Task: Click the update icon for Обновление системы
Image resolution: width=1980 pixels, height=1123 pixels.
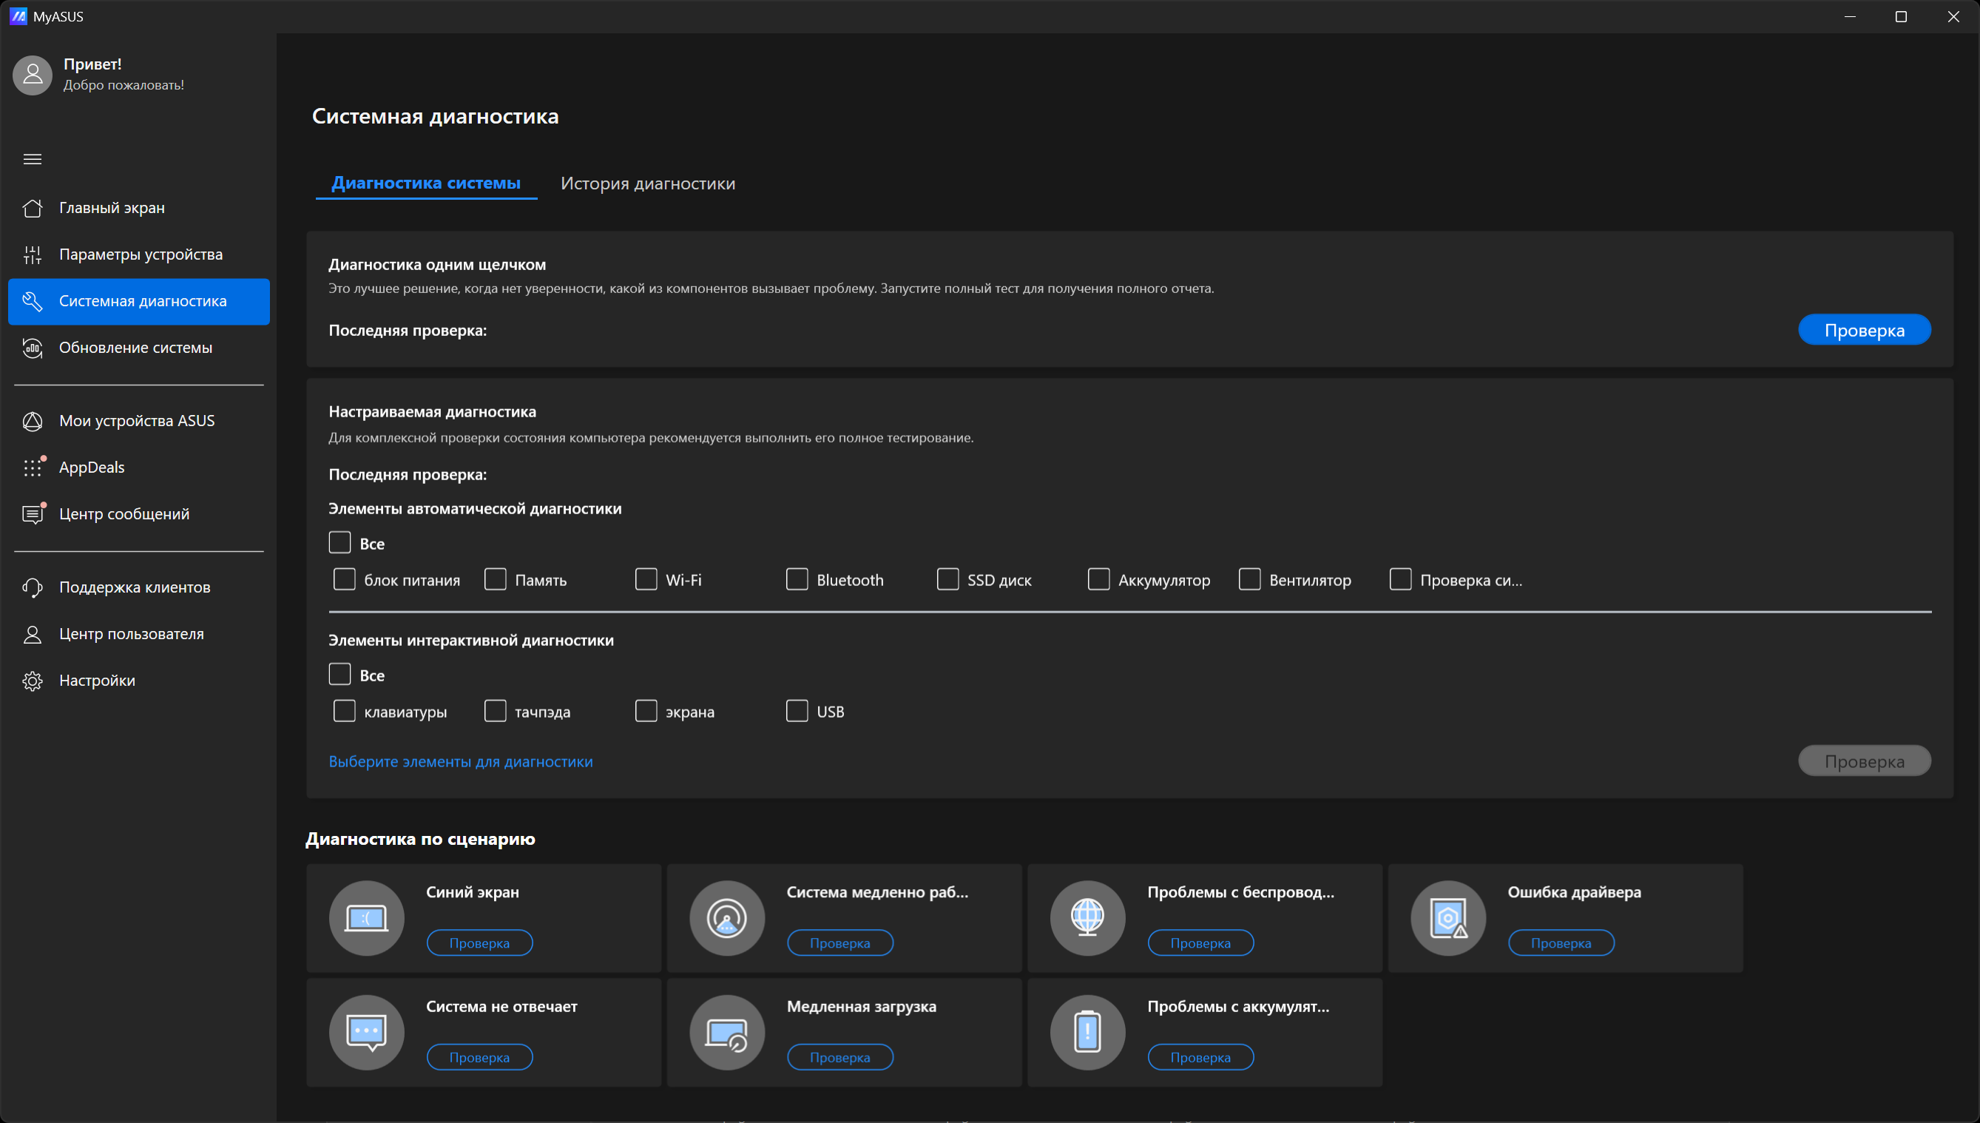Action: coord(33,348)
